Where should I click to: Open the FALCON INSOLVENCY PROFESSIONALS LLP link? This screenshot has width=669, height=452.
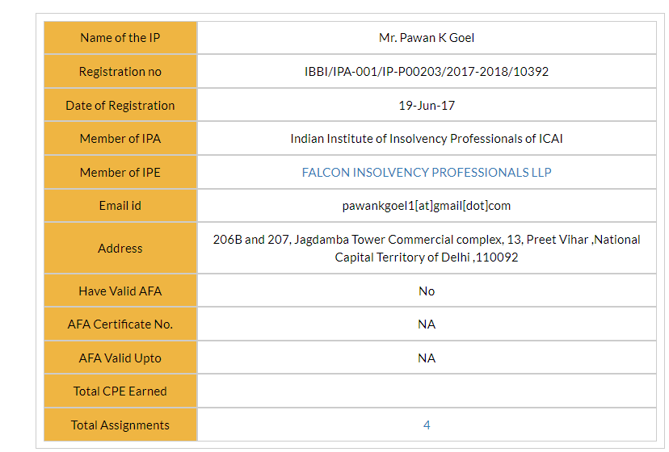tap(427, 172)
